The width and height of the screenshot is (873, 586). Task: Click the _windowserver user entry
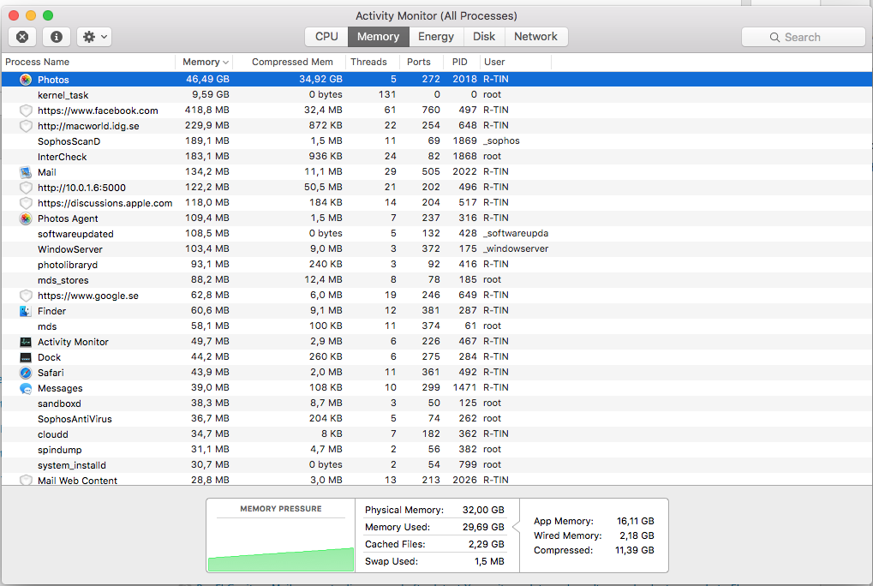[516, 248]
